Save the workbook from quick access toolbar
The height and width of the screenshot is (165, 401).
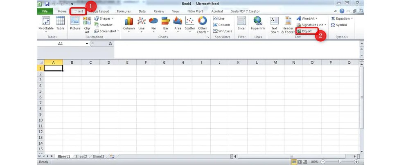[47, 4]
